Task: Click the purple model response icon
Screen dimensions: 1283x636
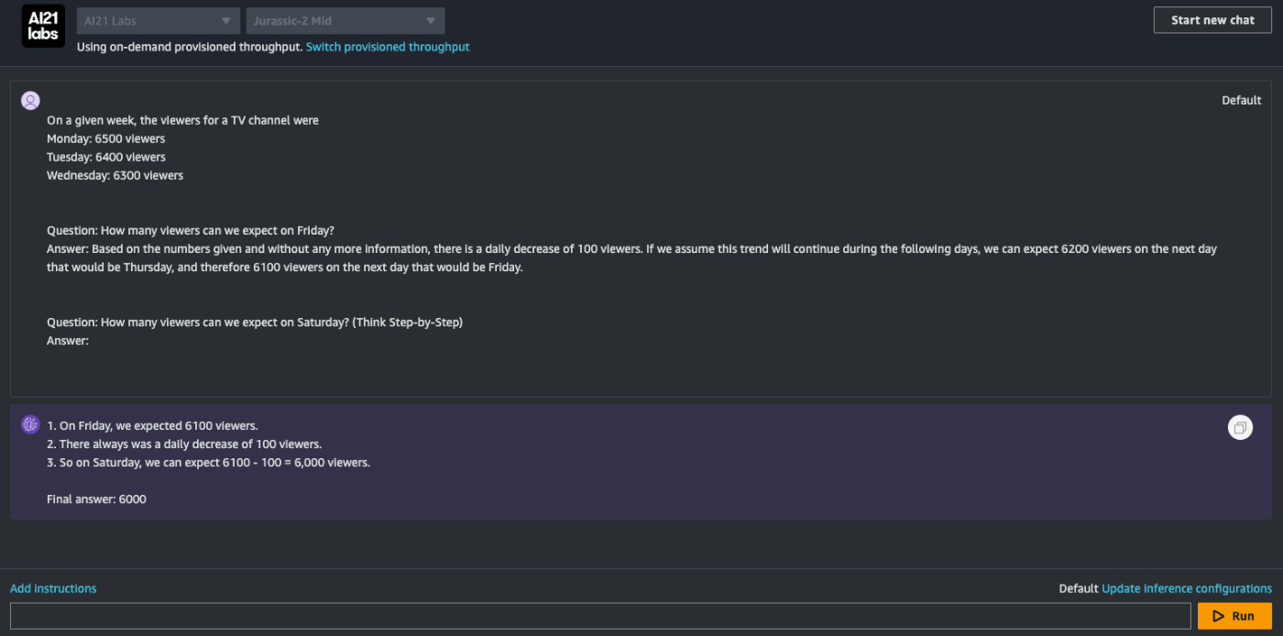Action: point(30,423)
